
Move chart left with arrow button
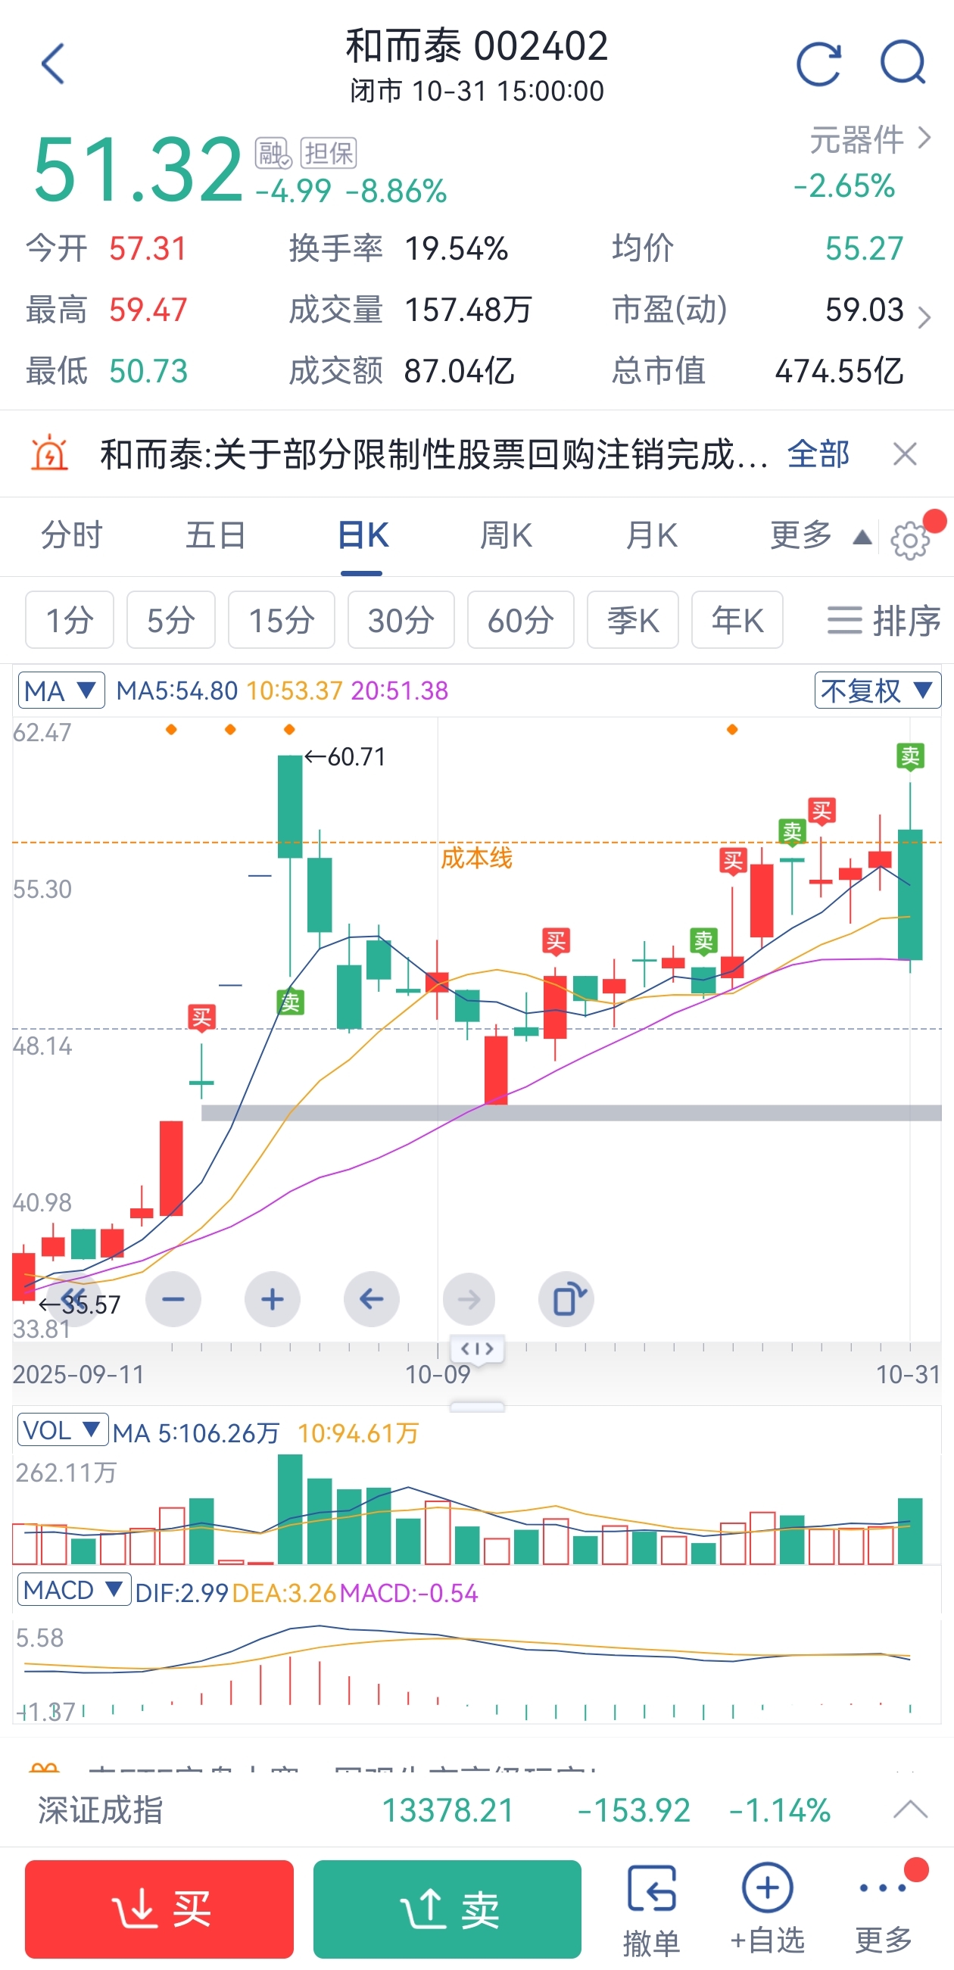click(371, 1299)
